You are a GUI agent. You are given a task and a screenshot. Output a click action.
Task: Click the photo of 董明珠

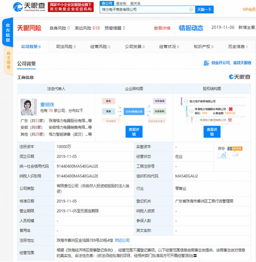pyautogui.click(x=29, y=107)
